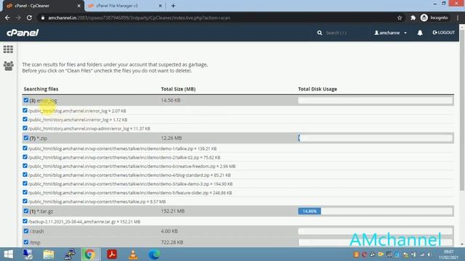Image resolution: width=465 pixels, height=261 pixels.
Task: Open the amchanne user dropdown
Action: point(390,33)
